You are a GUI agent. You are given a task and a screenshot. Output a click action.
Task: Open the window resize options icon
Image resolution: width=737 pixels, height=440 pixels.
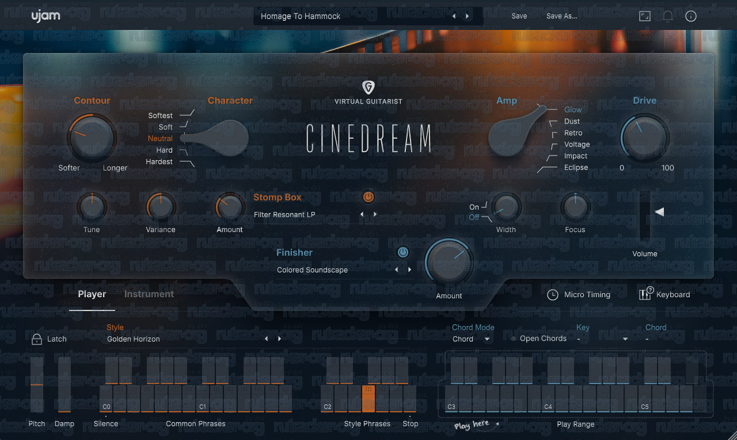pos(645,16)
